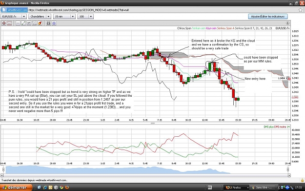Click the panel splitter handle between charts
Viewport: 305px width, 191px height.
pyautogui.click(x=153, y=123)
